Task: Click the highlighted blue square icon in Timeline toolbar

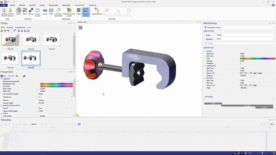Action: point(79,124)
